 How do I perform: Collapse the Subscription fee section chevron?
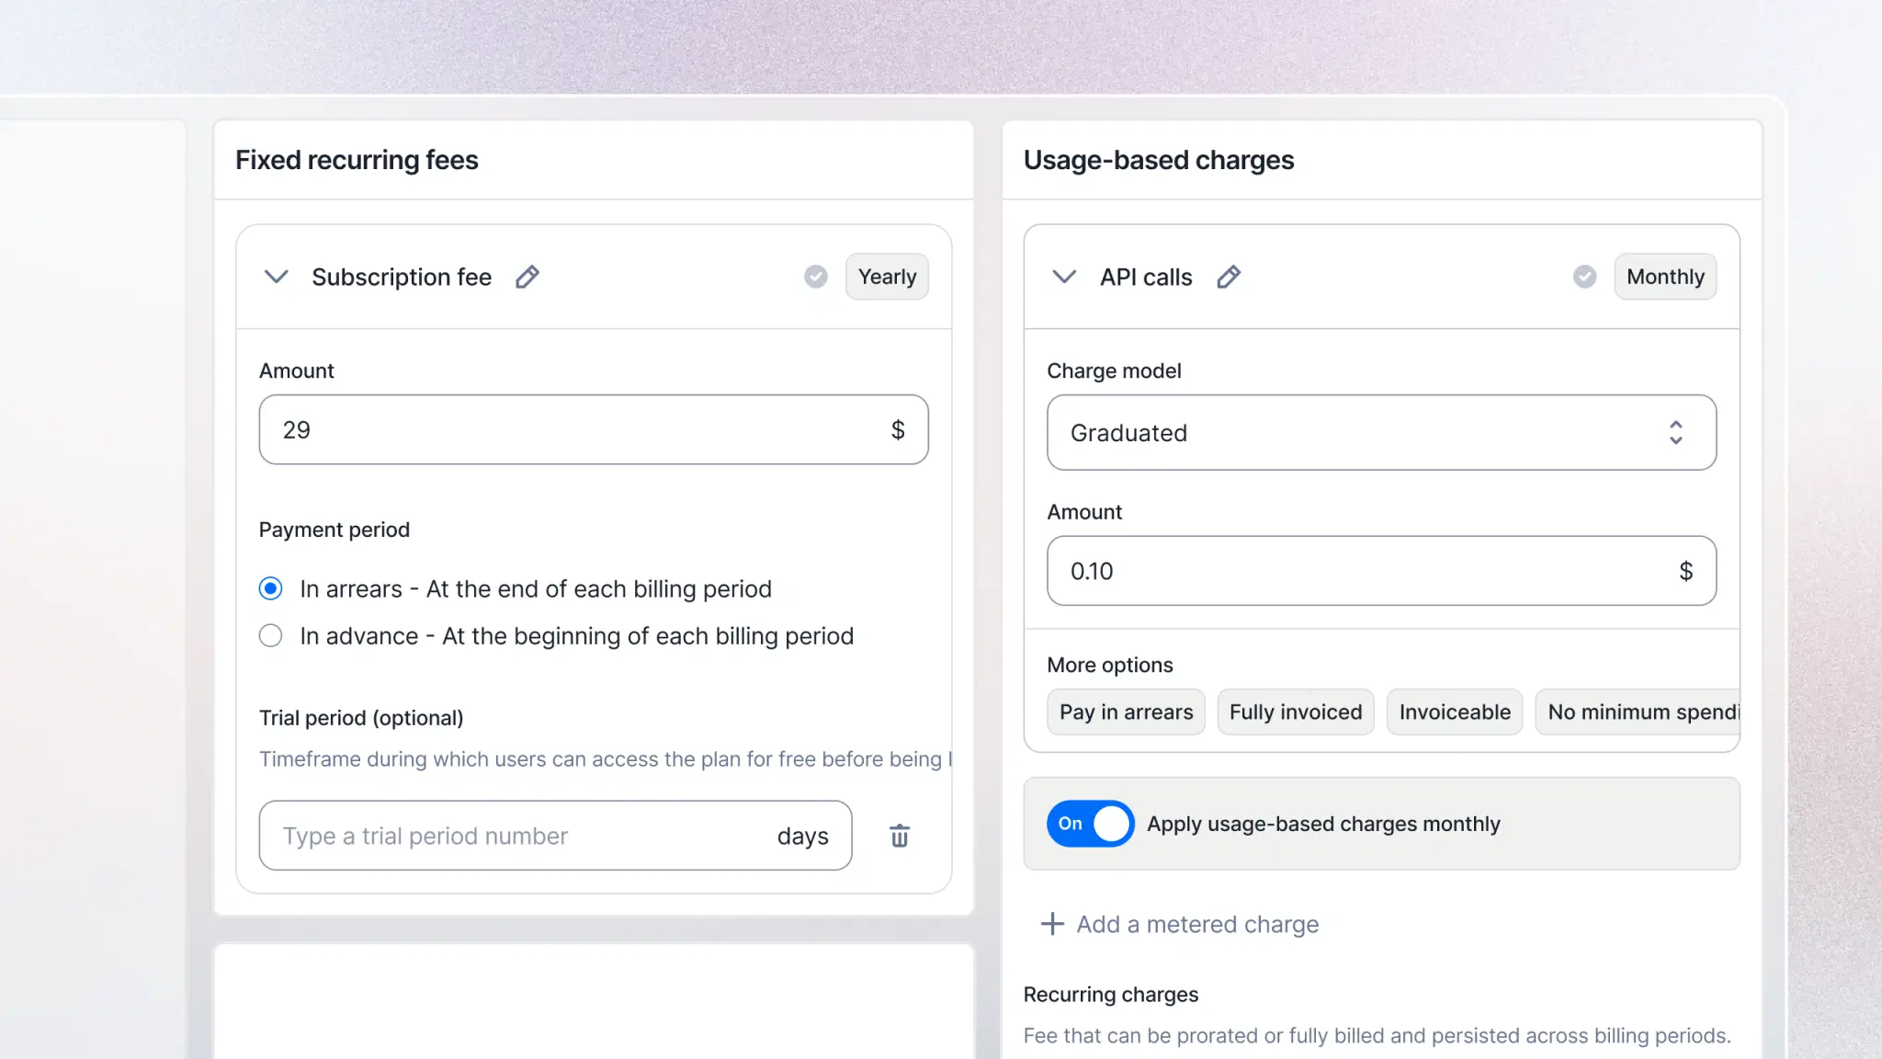277,277
